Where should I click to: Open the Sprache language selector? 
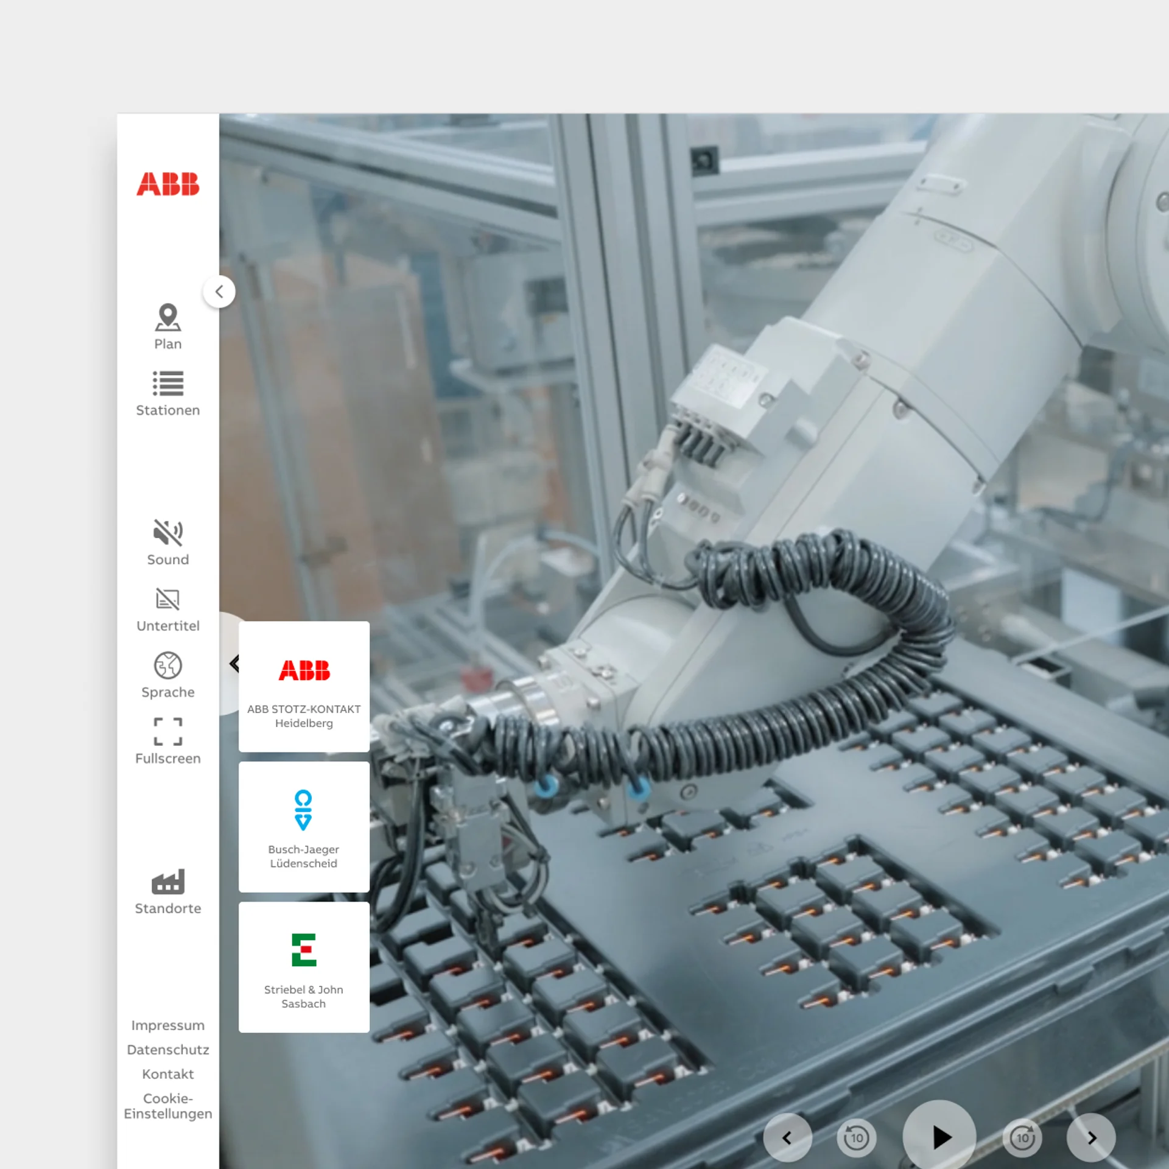click(167, 675)
